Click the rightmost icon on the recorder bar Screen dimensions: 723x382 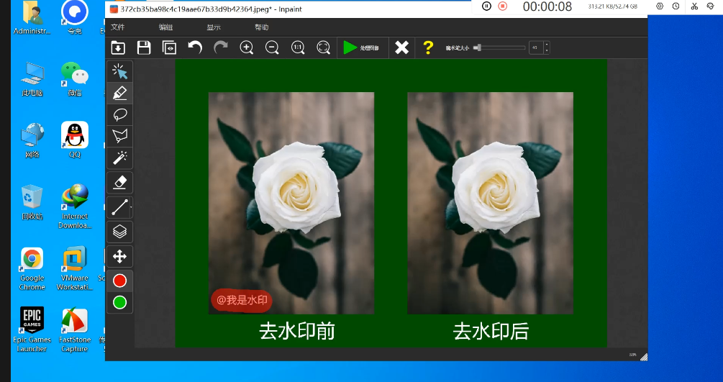click(711, 6)
